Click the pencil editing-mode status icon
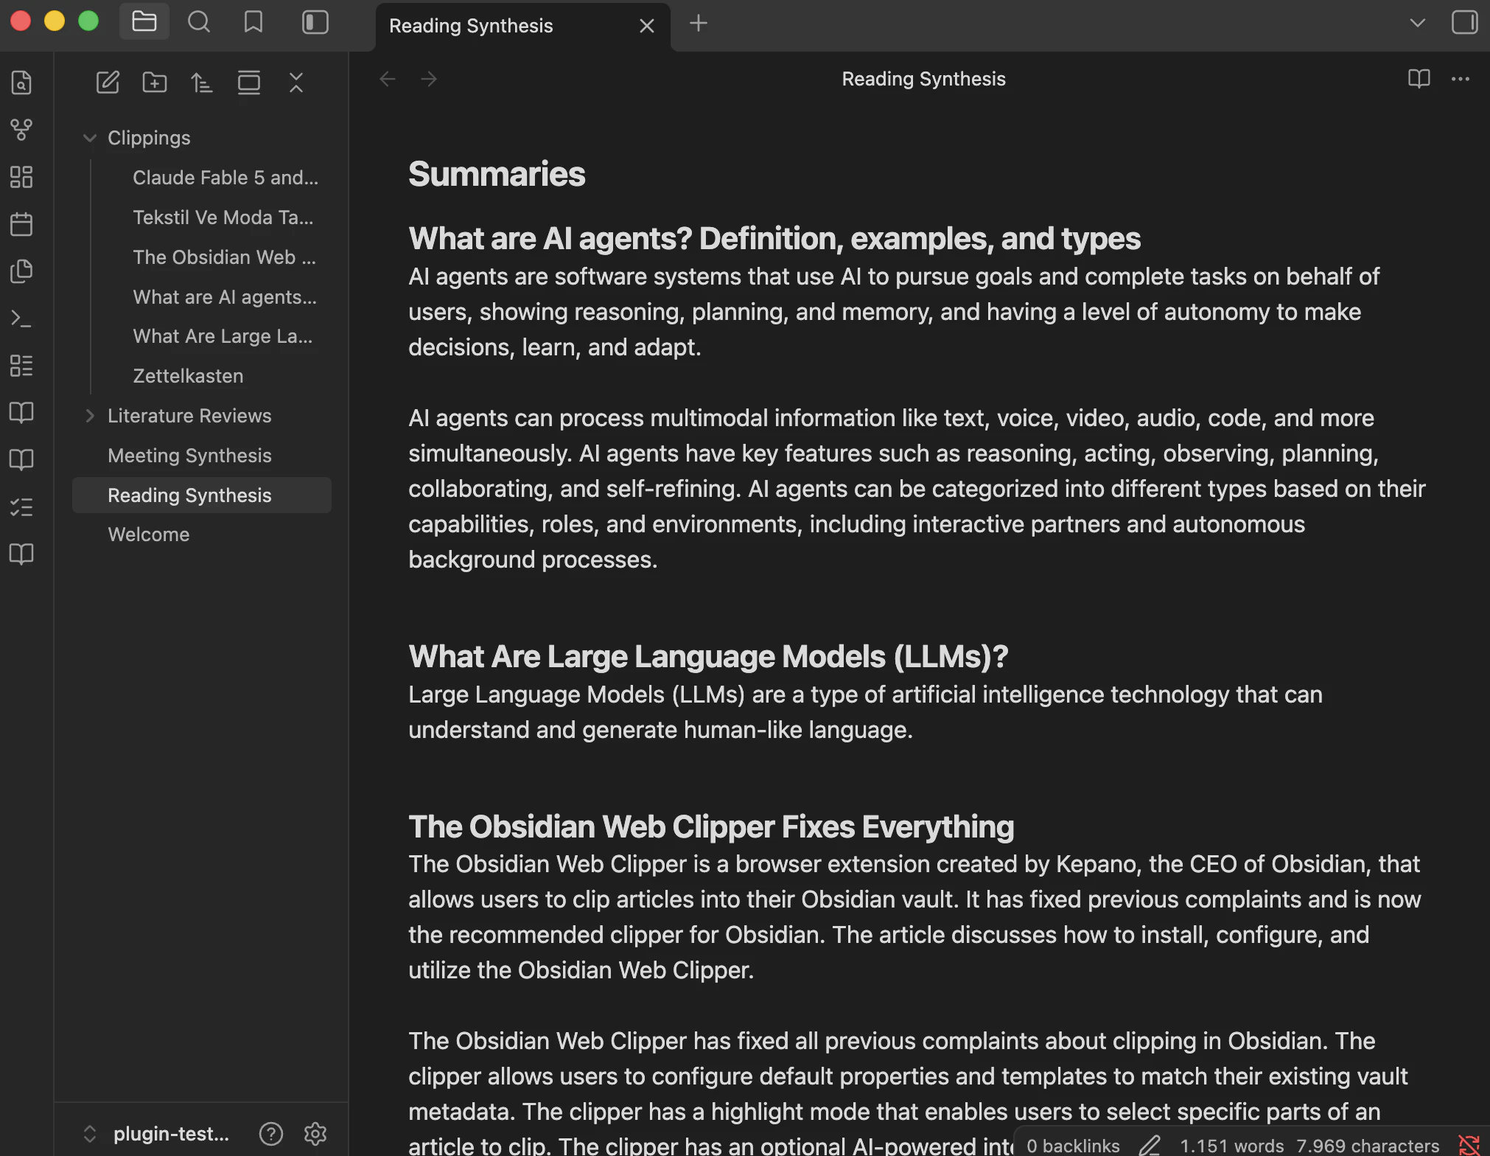 pyautogui.click(x=1150, y=1145)
